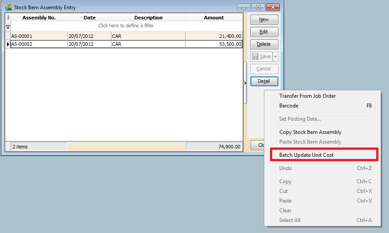The height and width of the screenshot is (233, 389).
Task: Select Copy Stock Item Assembly menu entry
Action: pyautogui.click(x=310, y=132)
